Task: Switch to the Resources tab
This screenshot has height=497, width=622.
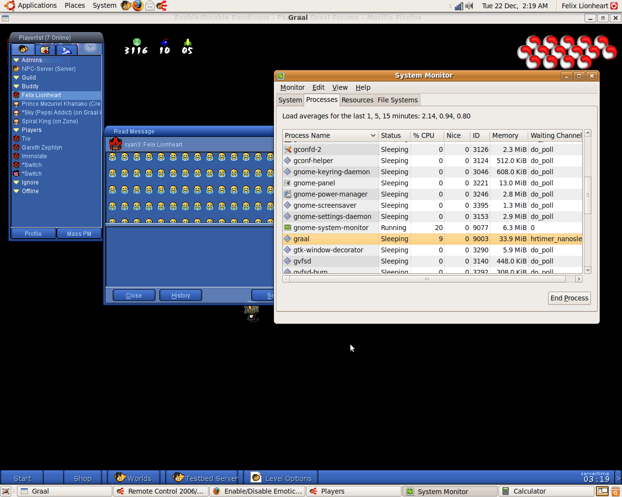Action: (357, 100)
